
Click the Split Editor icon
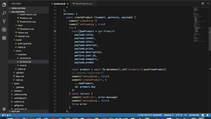coord(203,4)
